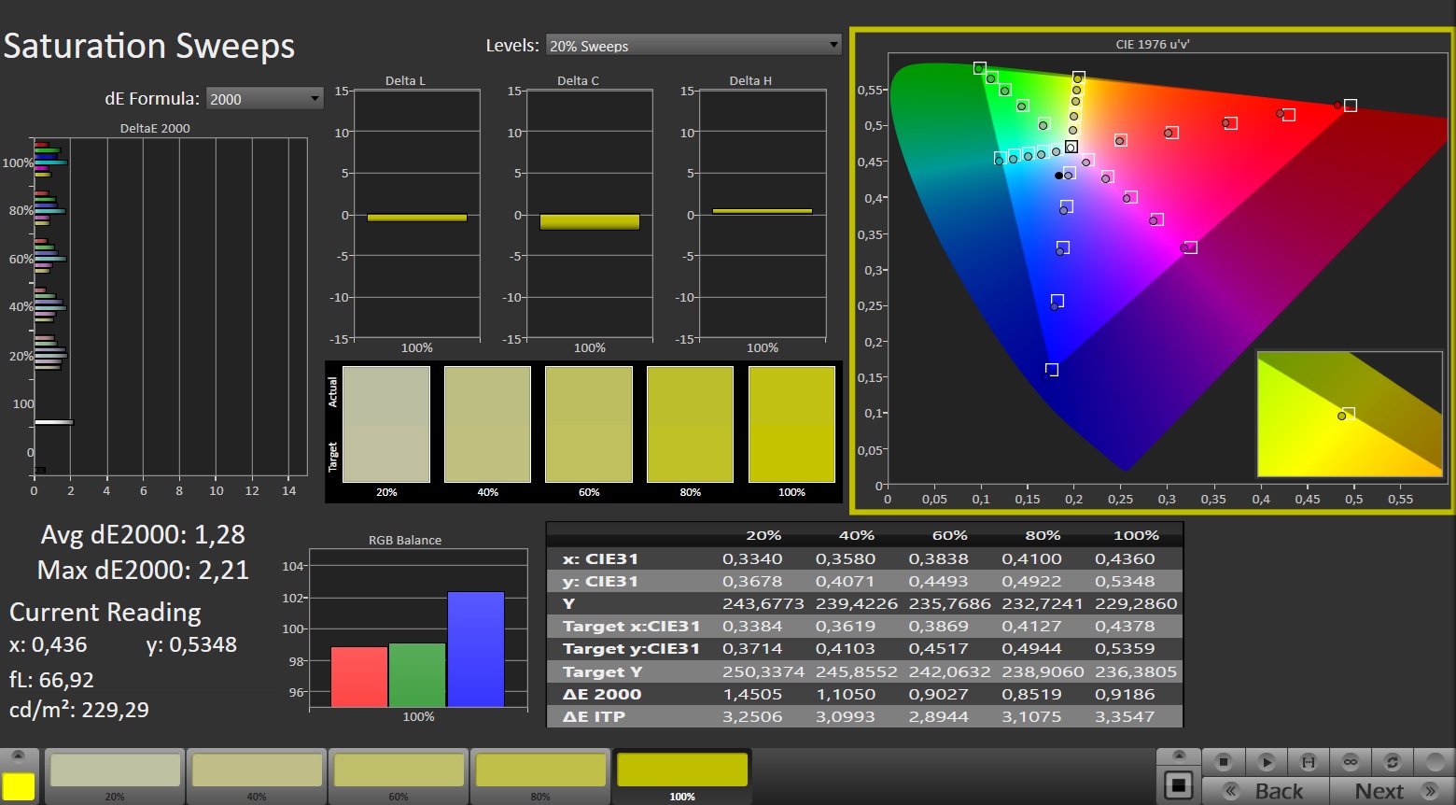Click the blank round button right of refresh
The width and height of the screenshot is (1456, 805).
(1435, 762)
